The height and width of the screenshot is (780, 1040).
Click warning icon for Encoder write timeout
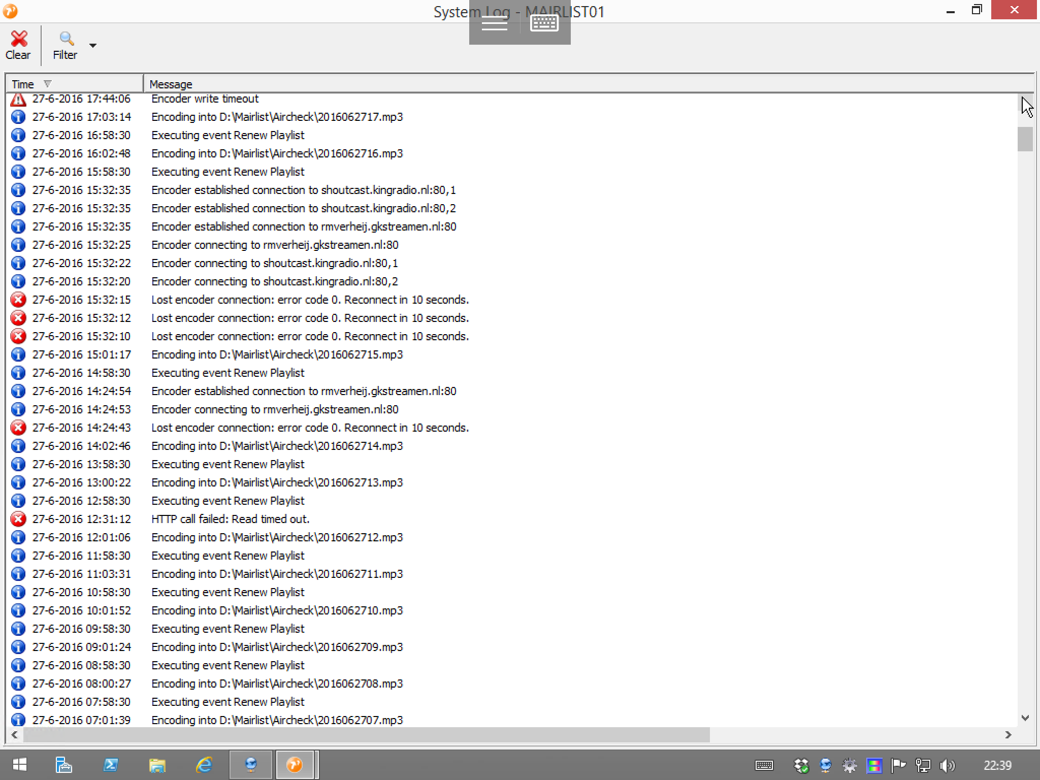pos(18,99)
